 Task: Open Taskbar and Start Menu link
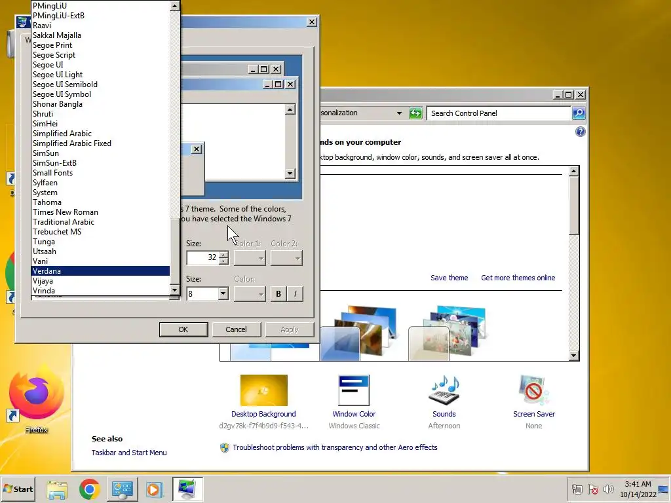pyautogui.click(x=129, y=453)
